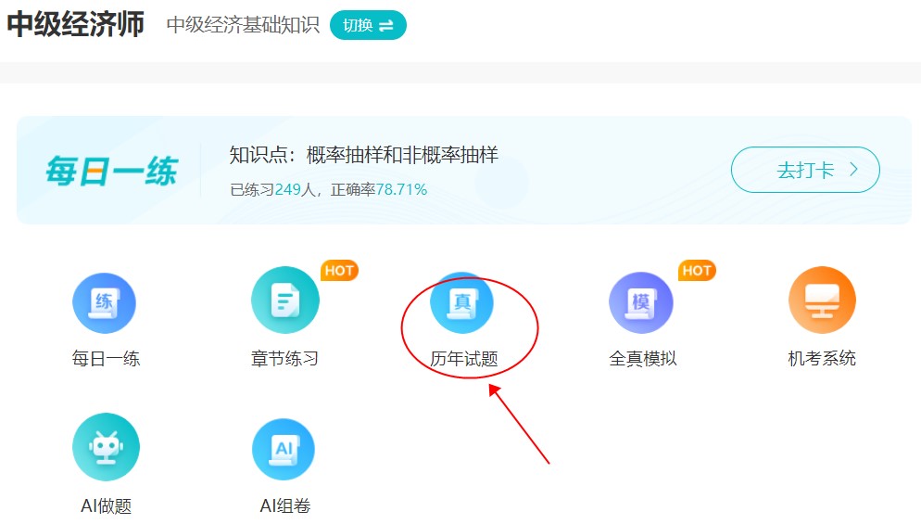Open the 机考系统 computer exam icon
921x524 pixels.
[x=822, y=300]
